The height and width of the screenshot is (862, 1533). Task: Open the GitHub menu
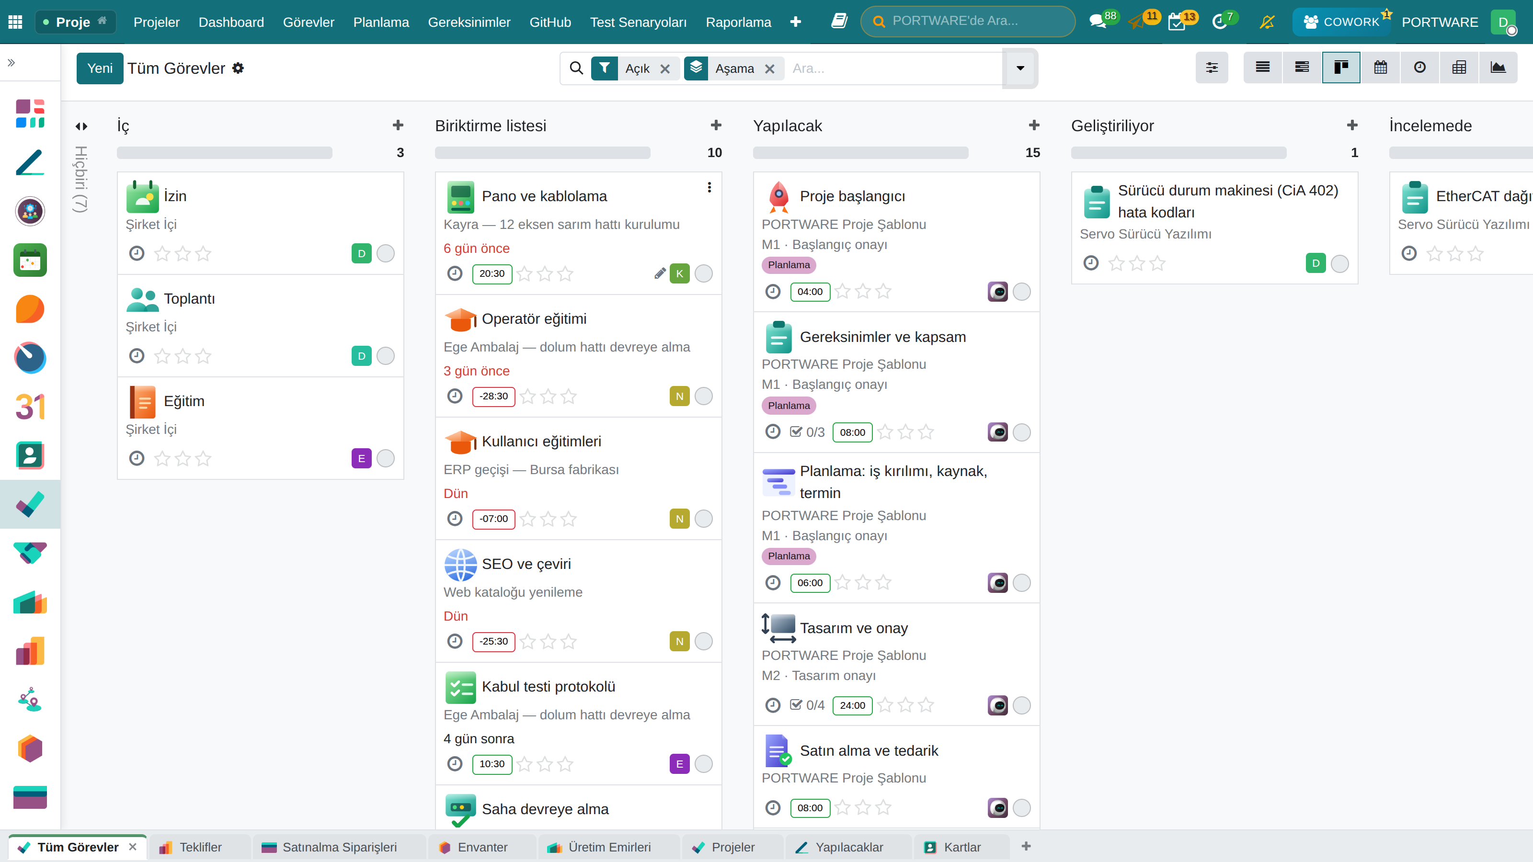coord(550,22)
